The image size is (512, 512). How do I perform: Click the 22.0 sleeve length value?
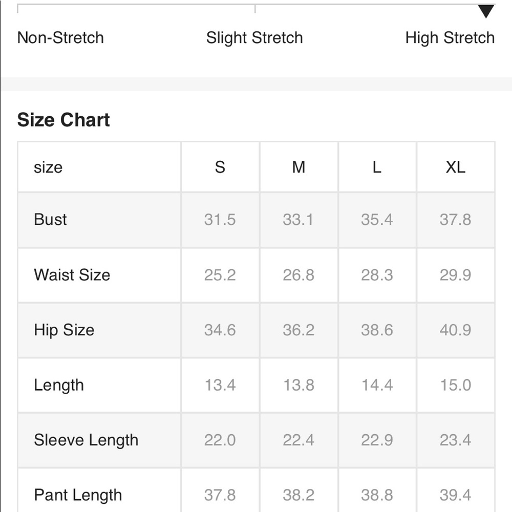(220, 440)
